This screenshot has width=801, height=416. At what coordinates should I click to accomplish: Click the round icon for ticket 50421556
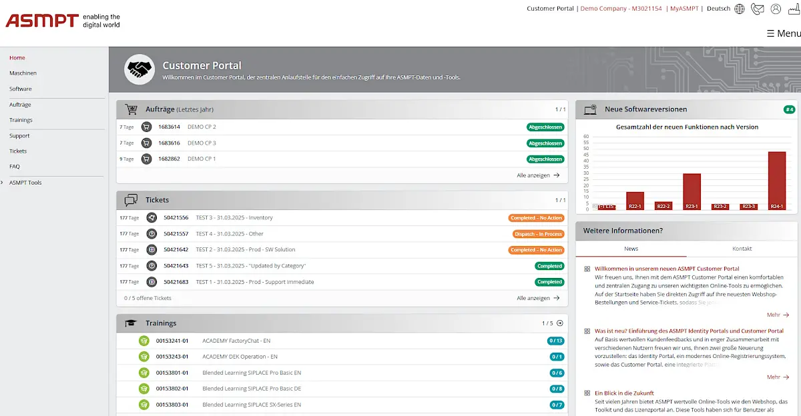click(152, 218)
